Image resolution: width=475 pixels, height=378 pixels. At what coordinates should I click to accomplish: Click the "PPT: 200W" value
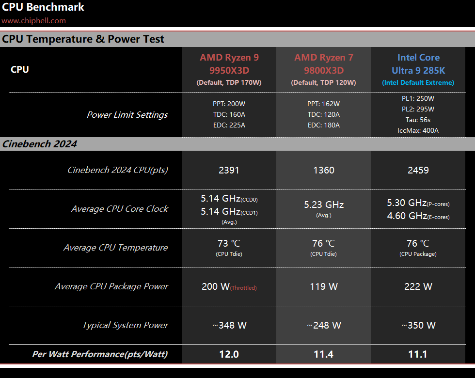229,104
